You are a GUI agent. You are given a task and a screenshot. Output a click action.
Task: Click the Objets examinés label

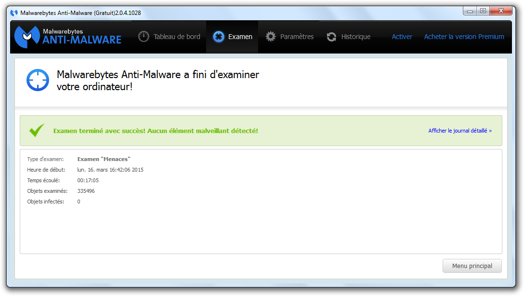[47, 191]
